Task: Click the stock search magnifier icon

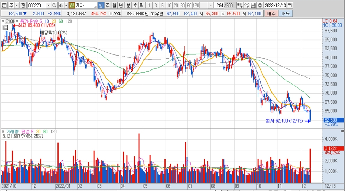Action: [54, 6]
